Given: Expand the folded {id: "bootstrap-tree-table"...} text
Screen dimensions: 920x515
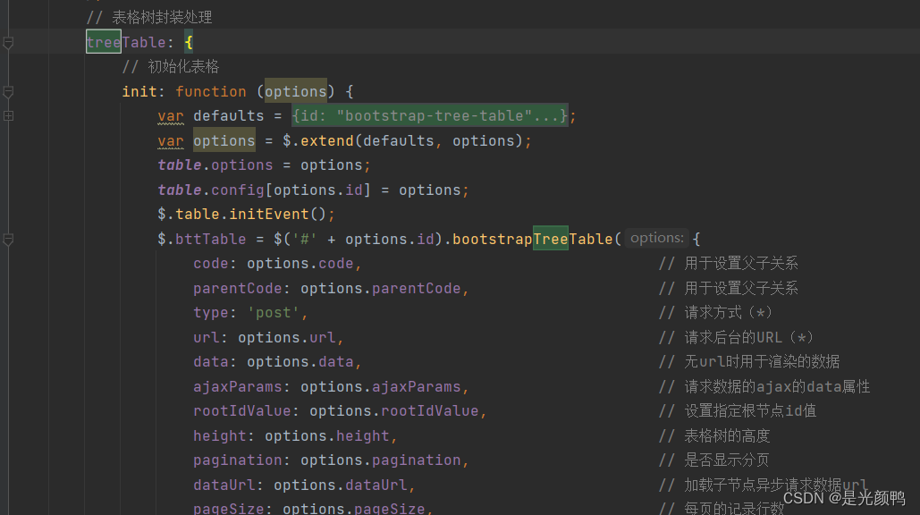Looking at the screenshot, I should coord(430,115).
